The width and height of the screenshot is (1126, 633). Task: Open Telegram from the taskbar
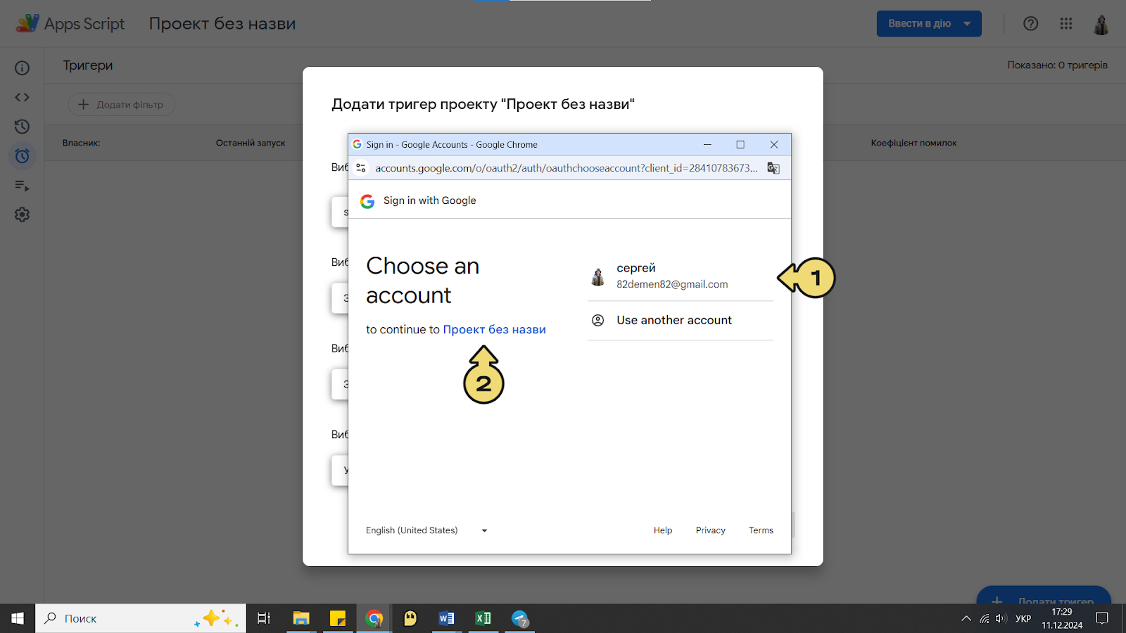pyautogui.click(x=520, y=618)
